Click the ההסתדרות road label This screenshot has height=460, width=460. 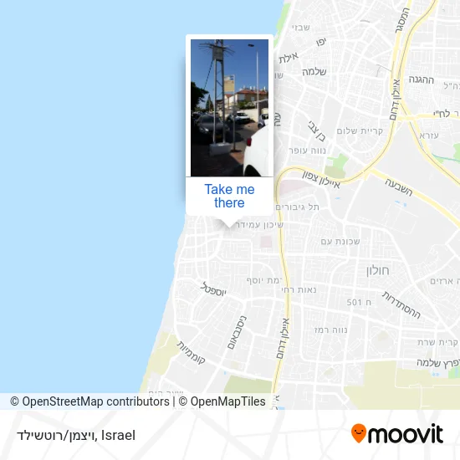(401, 304)
